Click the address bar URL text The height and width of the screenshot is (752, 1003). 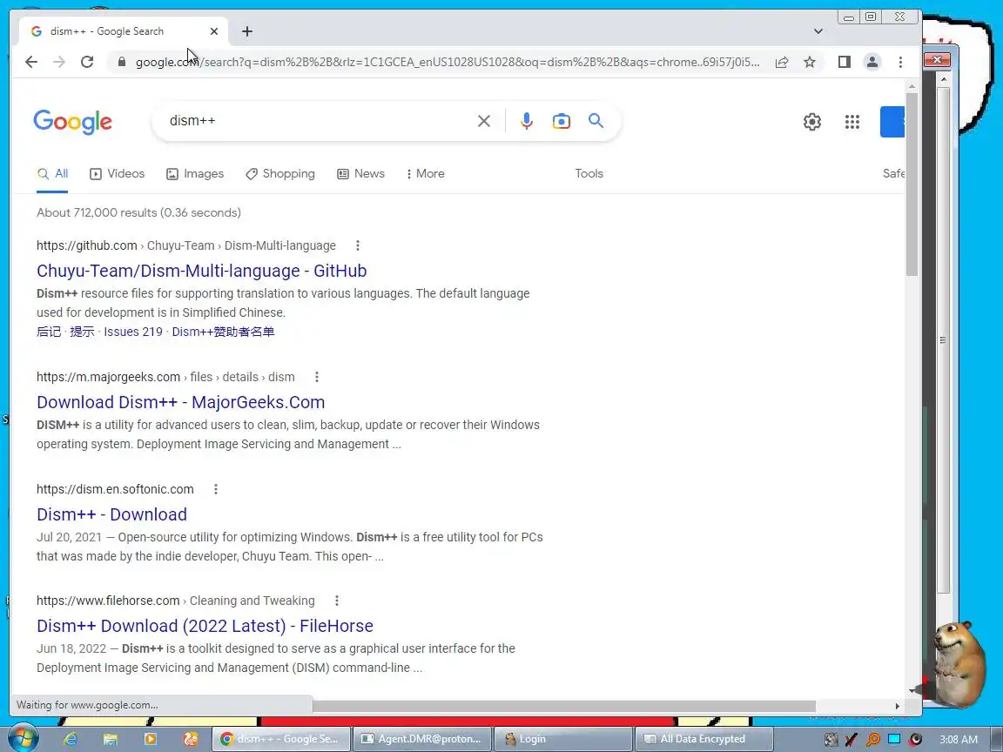pyautogui.click(x=448, y=62)
